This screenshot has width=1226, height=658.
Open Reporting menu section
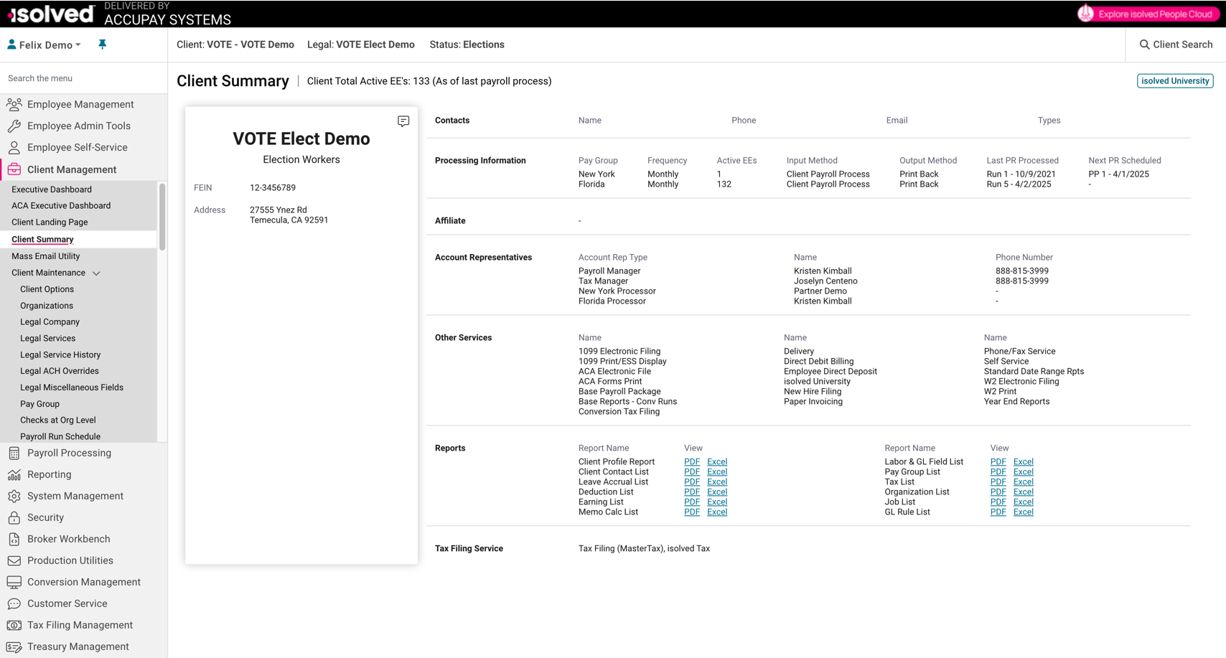click(x=49, y=475)
